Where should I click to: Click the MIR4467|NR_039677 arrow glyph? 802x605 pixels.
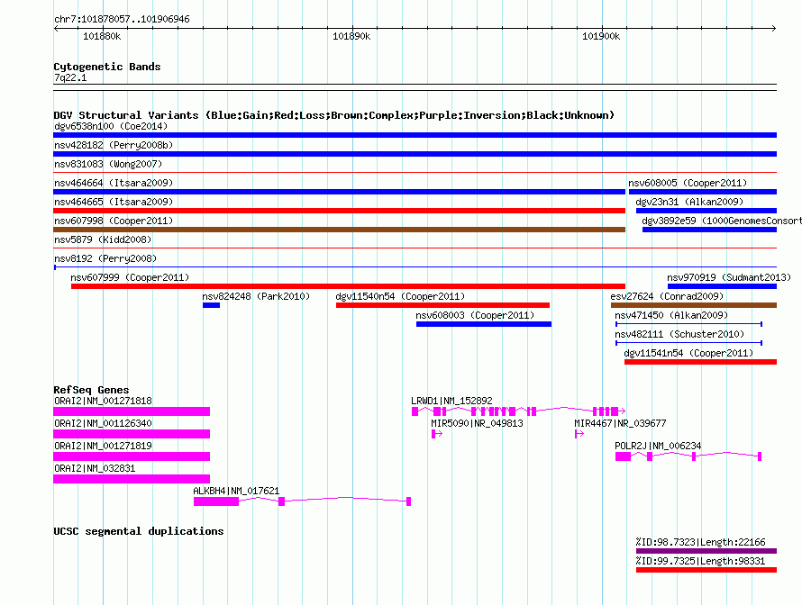pos(579,434)
